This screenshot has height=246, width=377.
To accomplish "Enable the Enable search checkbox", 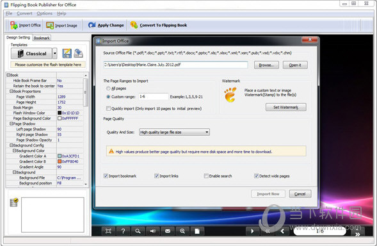I will (206, 176).
